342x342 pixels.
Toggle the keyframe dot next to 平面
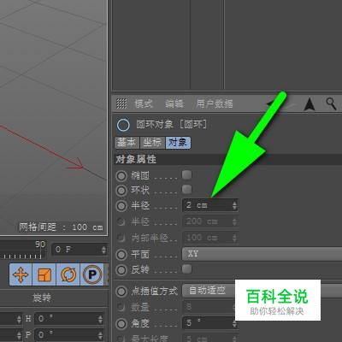click(x=121, y=255)
